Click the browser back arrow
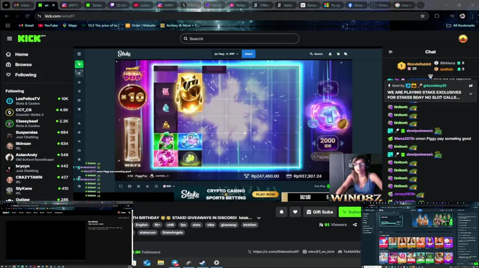 (x=7, y=16)
